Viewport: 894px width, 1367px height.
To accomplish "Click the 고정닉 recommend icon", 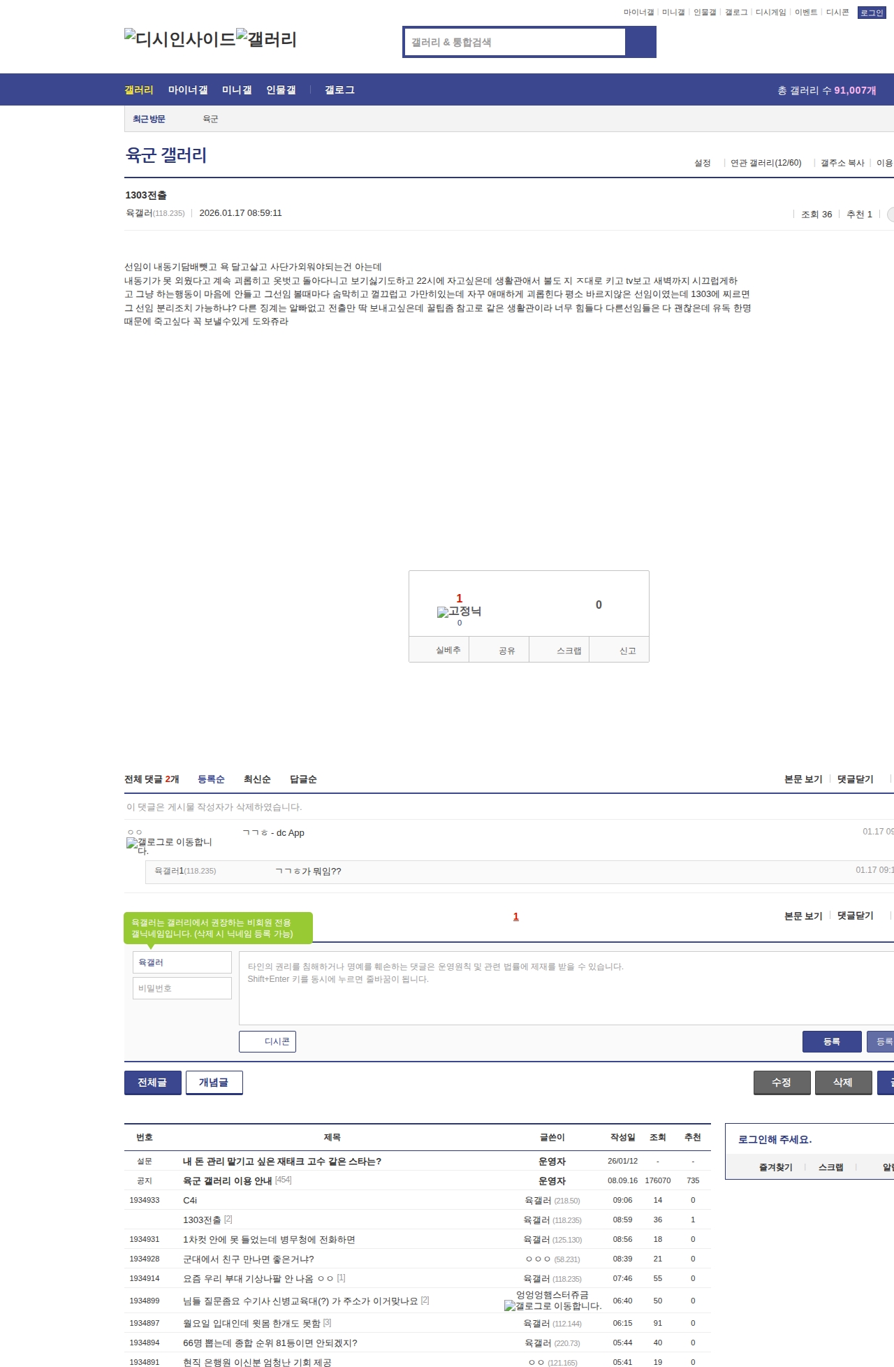I will coord(458,612).
